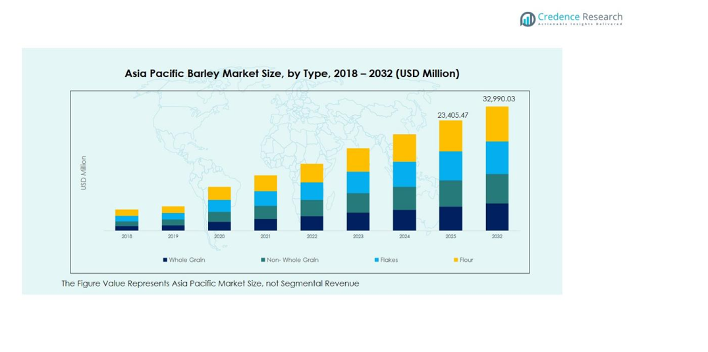Click the footnote about Figure Value
Screen dimensions: 708x352
210,284
